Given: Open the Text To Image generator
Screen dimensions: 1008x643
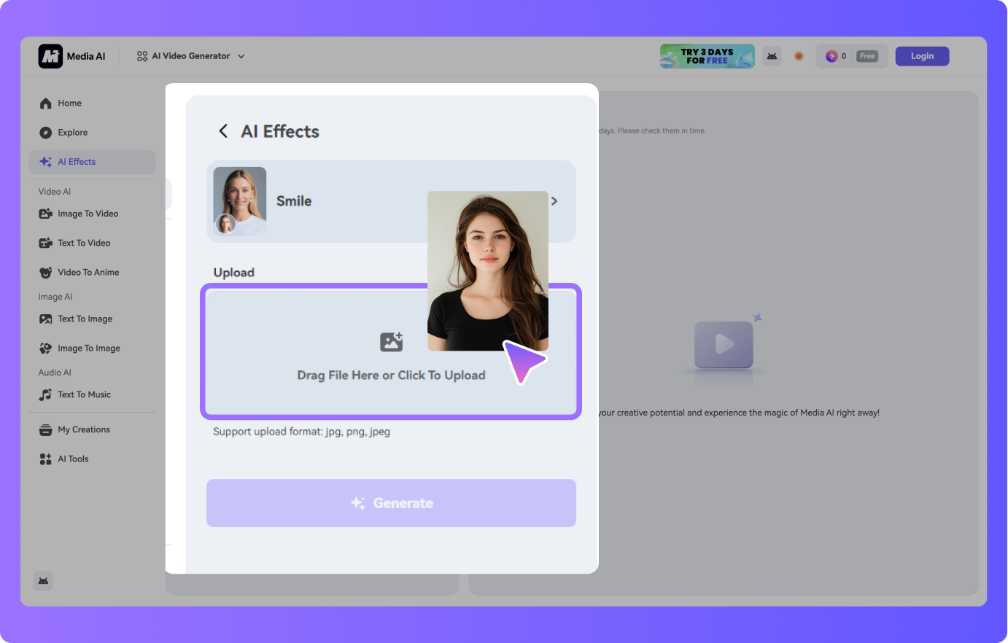Looking at the screenshot, I should (x=85, y=319).
